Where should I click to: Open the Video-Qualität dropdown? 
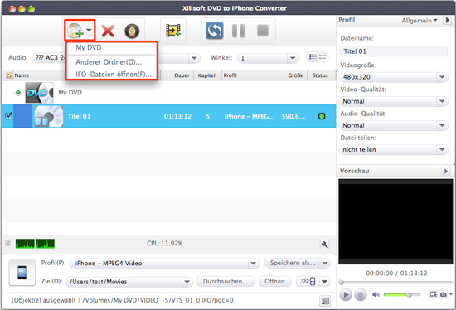coord(394,101)
